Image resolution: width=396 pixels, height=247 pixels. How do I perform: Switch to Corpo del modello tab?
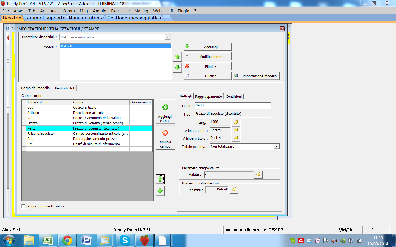click(x=35, y=88)
